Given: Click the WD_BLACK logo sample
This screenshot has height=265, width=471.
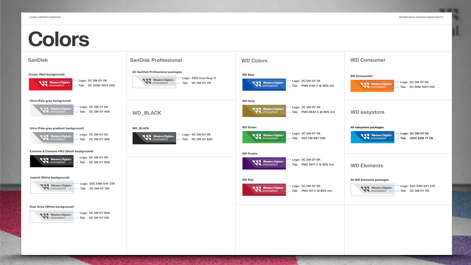Looking at the screenshot, I should (x=154, y=138).
